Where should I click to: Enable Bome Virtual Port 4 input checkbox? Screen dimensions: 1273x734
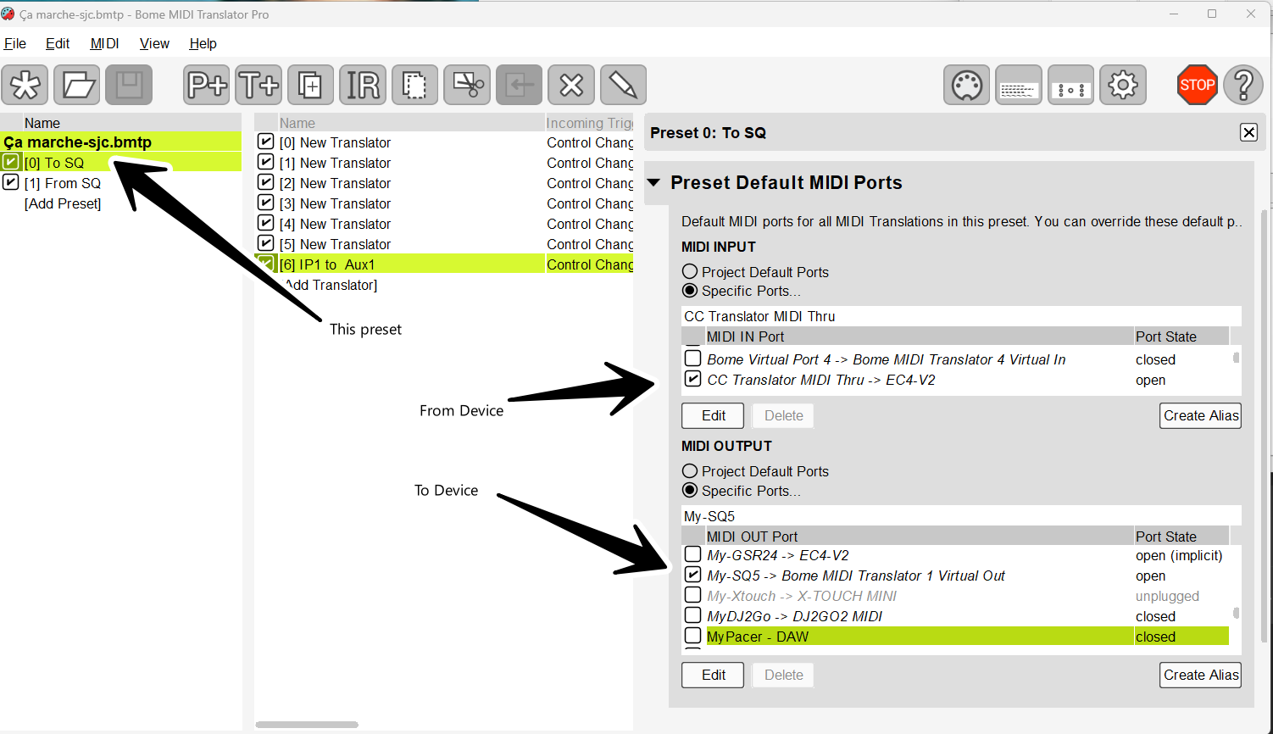click(692, 359)
